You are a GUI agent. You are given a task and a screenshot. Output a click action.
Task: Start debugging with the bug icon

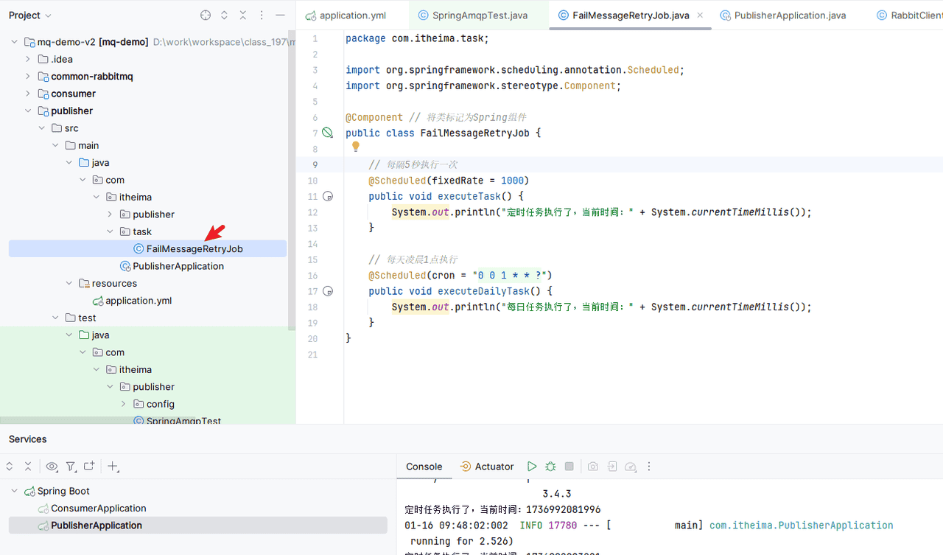550,467
